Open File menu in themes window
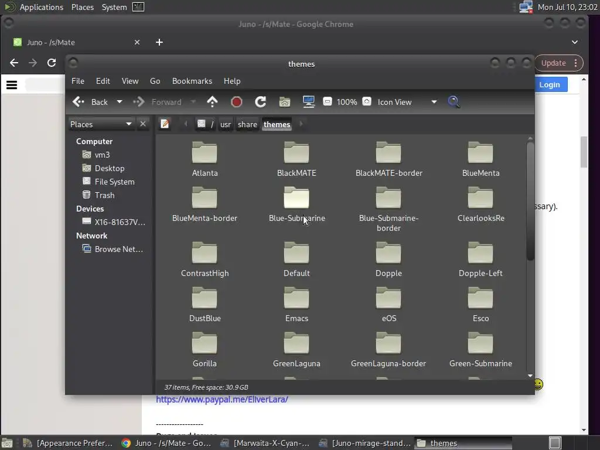The height and width of the screenshot is (450, 600). coord(78,81)
